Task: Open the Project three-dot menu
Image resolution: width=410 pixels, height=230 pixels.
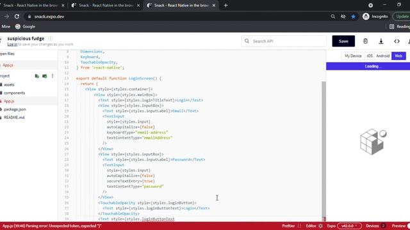Action: (x=53, y=76)
